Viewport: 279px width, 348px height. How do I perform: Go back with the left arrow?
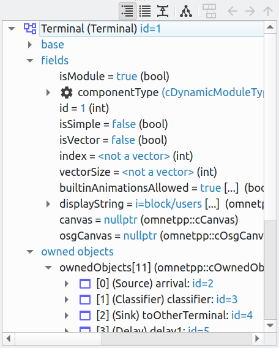[232, 11]
